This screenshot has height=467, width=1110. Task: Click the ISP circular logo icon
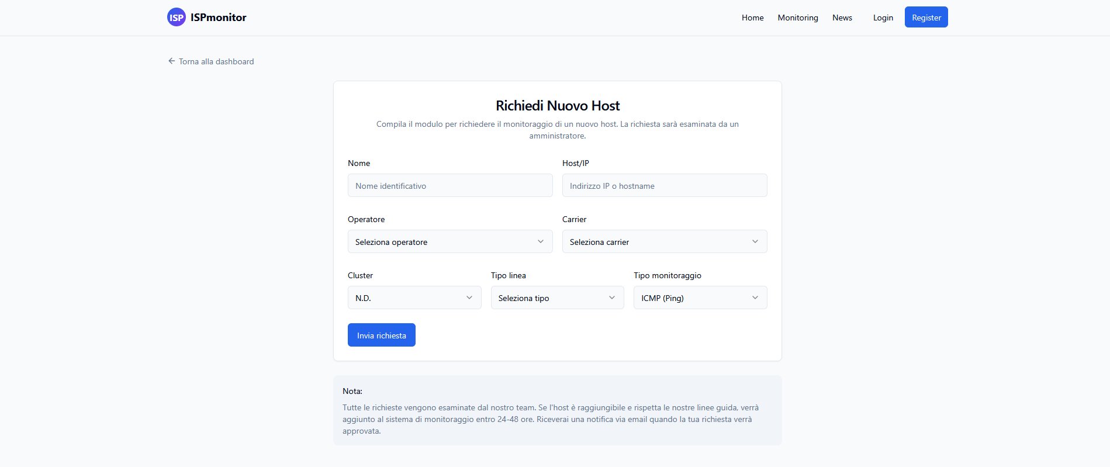point(177,18)
